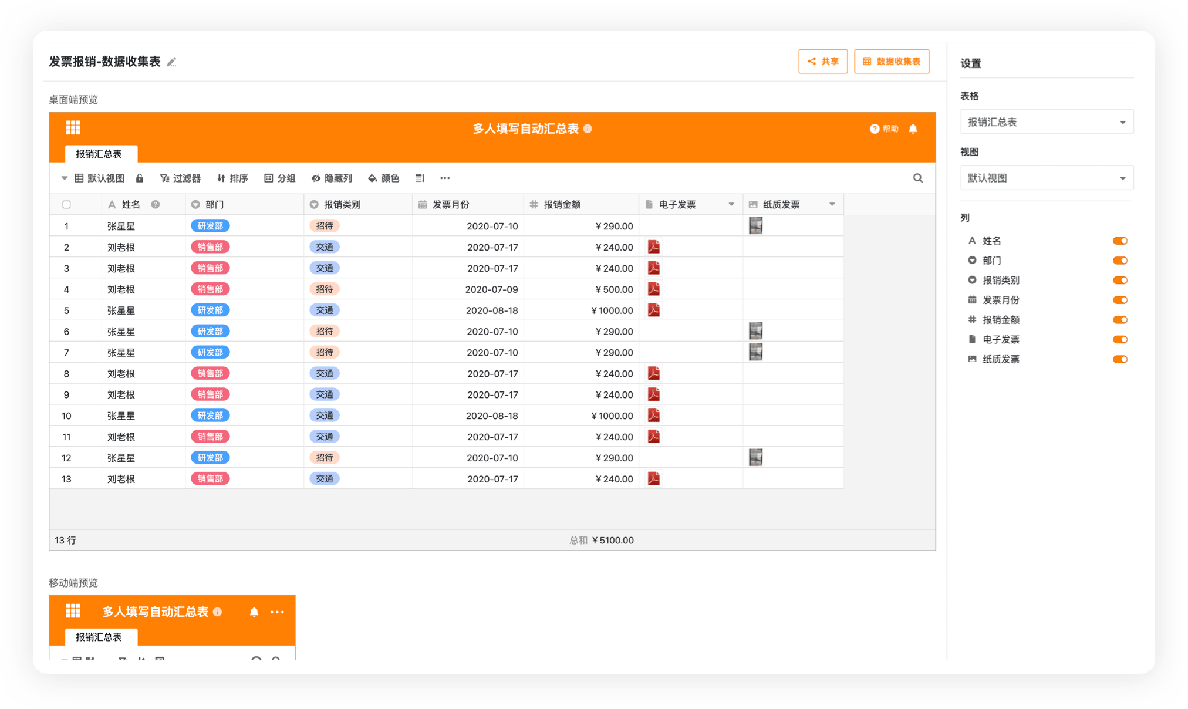This screenshot has width=1188, height=709.
Task: Open paper invoice thumbnail in row 1
Action: [x=755, y=226]
